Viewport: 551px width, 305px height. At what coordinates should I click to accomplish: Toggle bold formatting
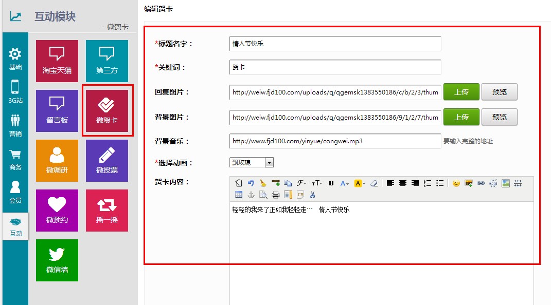pyautogui.click(x=331, y=183)
